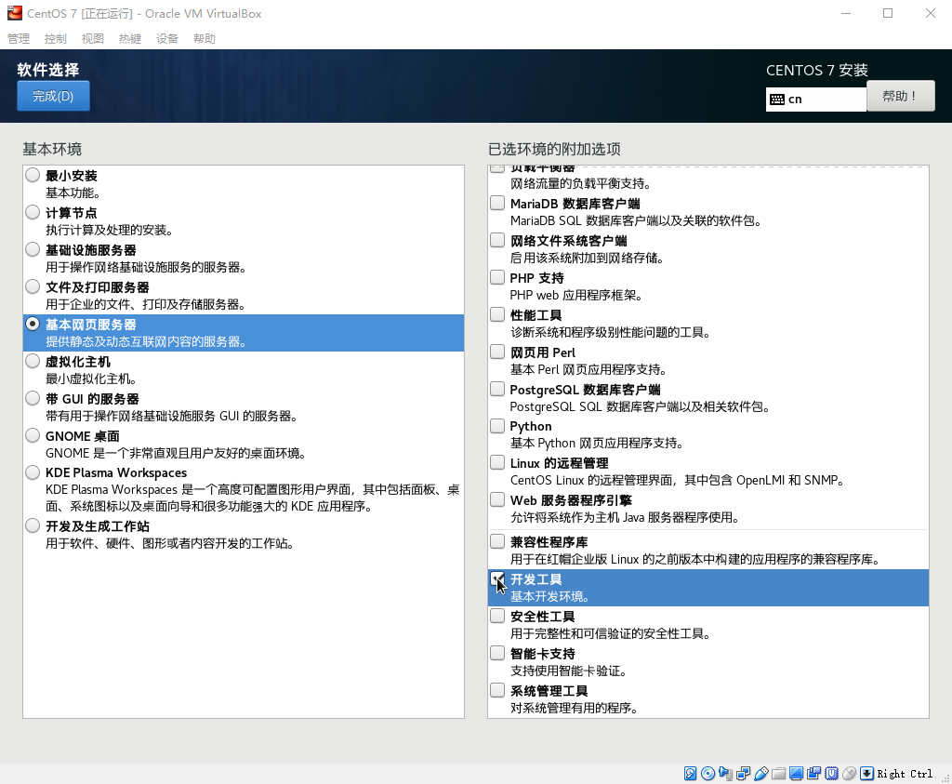Check 网络文件系统客户端 checkbox
Image resolution: width=952 pixels, height=784 pixels.
point(497,240)
